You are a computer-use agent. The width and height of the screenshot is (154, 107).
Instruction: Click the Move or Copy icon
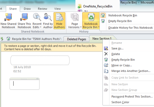click(x=106, y=65)
